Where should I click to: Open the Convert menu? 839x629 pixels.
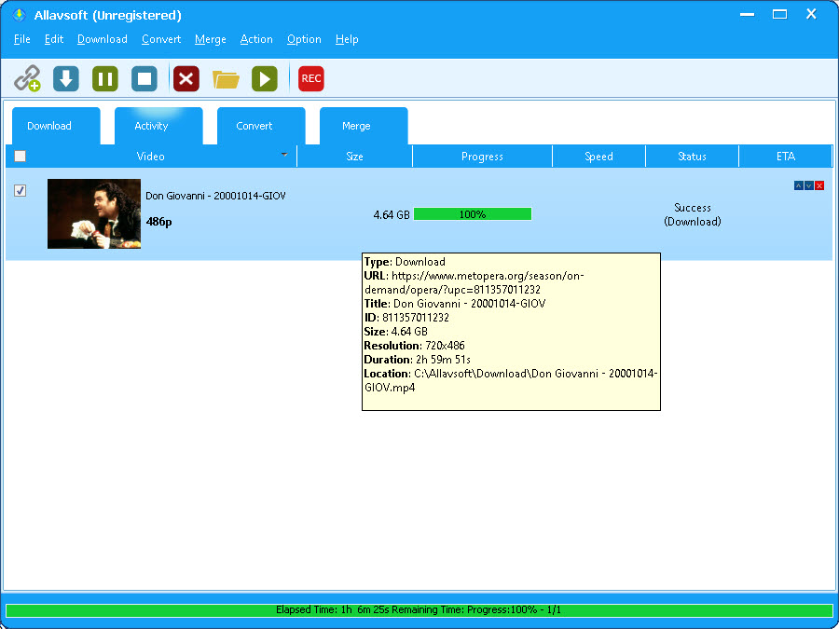(x=161, y=39)
